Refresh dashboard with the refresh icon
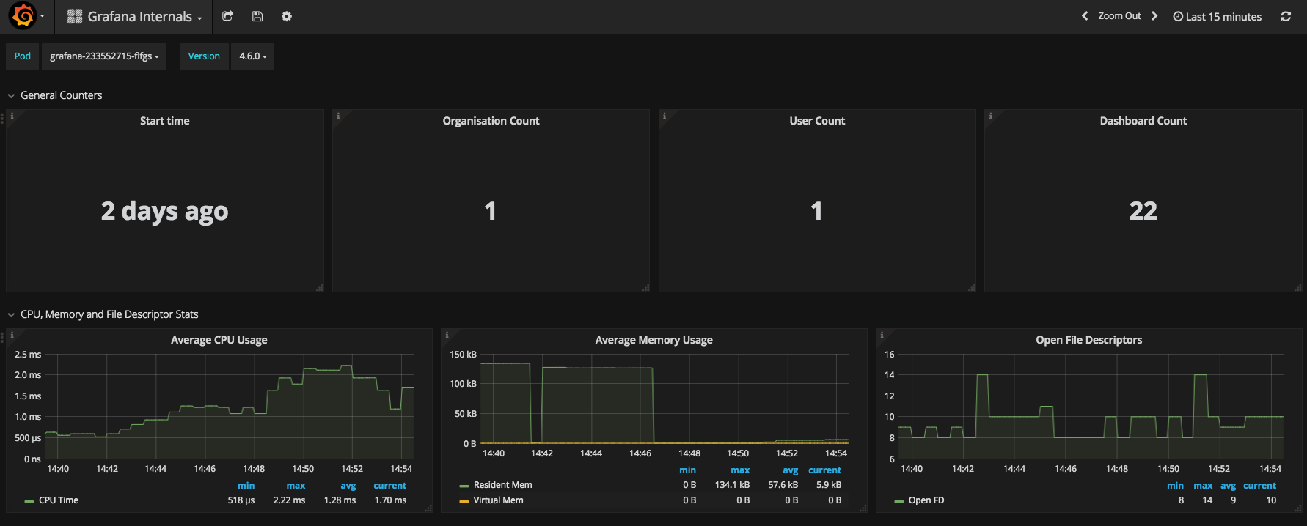The image size is (1307, 526). (x=1286, y=16)
